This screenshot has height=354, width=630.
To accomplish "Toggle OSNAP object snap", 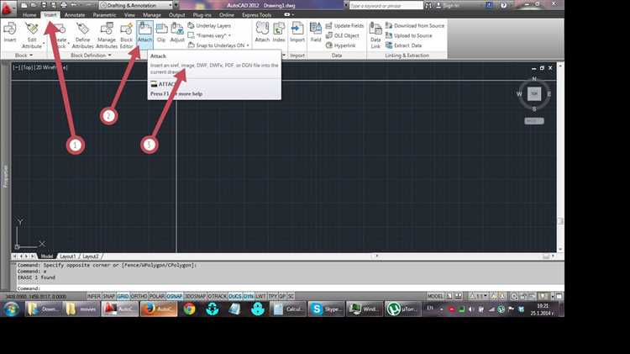I will [x=175, y=297].
